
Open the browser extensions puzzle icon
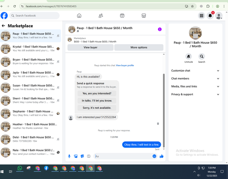click(208, 6)
